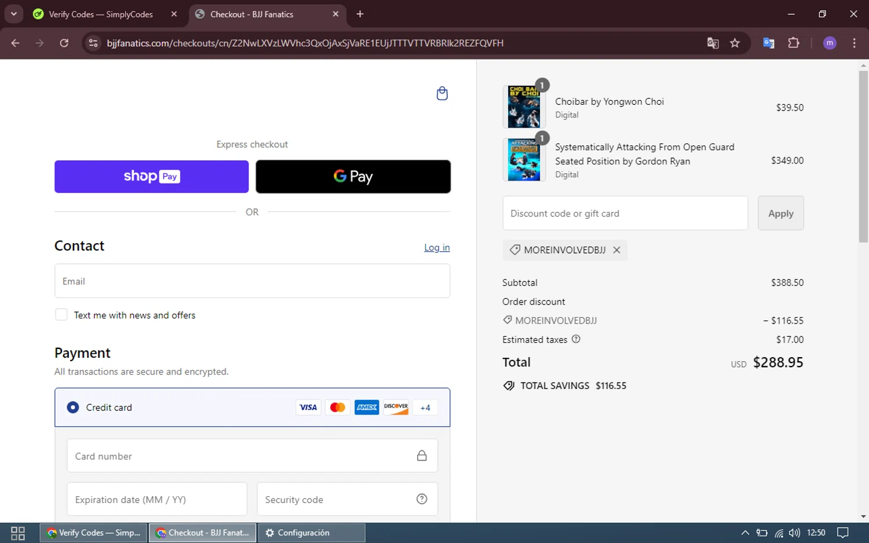Click the lock icon in Card number field
869x543 pixels.
pyautogui.click(x=422, y=456)
